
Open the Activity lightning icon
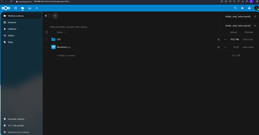point(37,8)
